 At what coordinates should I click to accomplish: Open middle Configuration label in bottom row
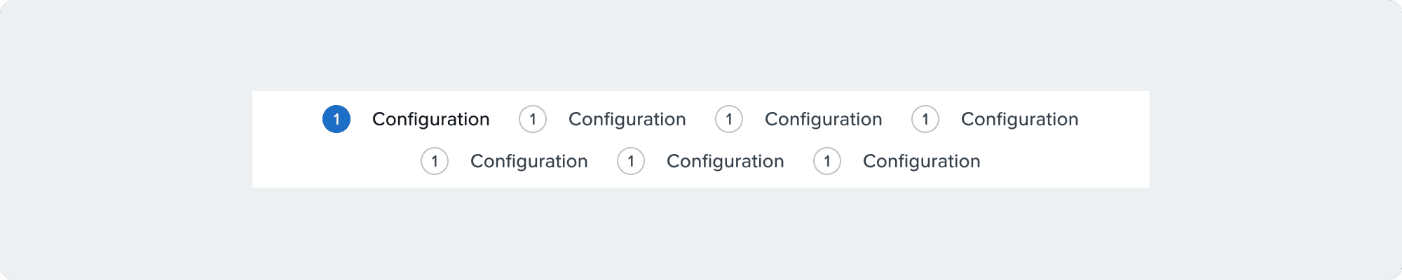click(x=725, y=161)
